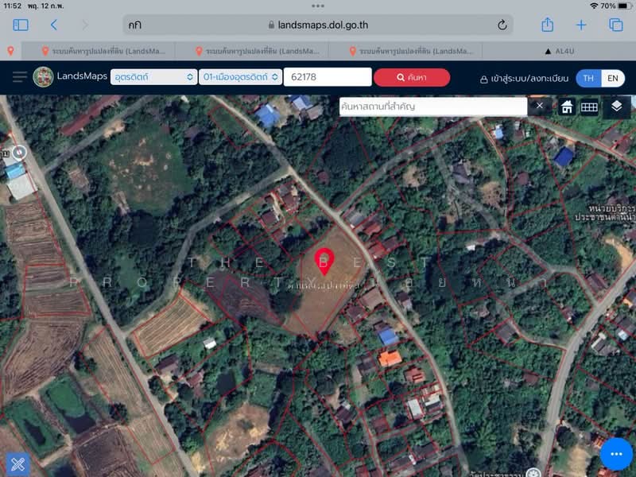
Task: Open the base map layers selector icon
Action: [x=611, y=106]
